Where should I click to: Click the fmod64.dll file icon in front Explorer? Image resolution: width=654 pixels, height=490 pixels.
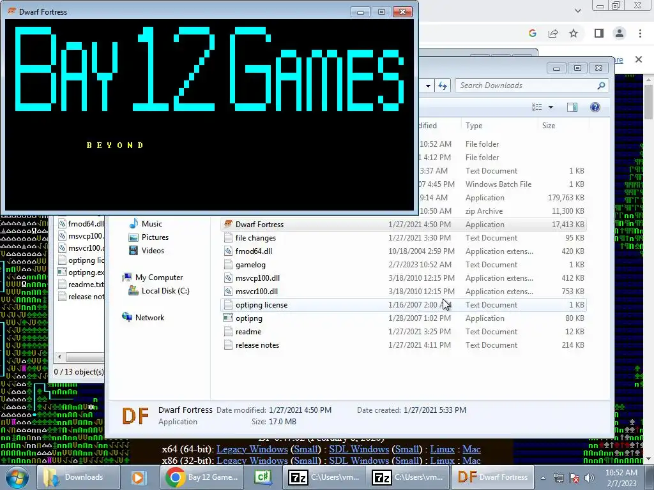228,251
